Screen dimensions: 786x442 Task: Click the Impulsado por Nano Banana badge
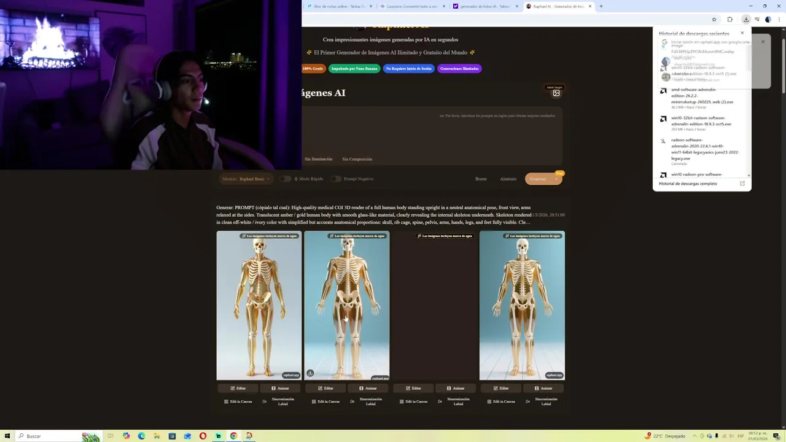[x=354, y=69]
